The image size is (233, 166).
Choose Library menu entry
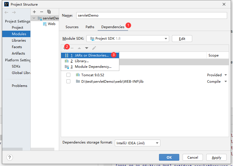[x=90, y=61]
